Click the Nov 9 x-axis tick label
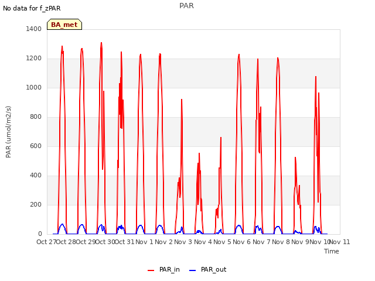Image resolution: width=375 pixels, height=281 pixels. coord(301,242)
